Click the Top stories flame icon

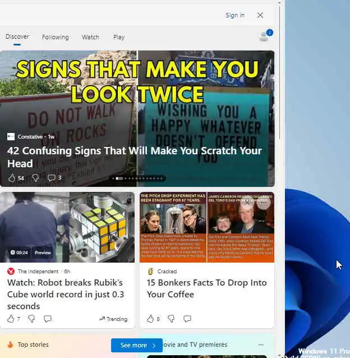(10, 345)
